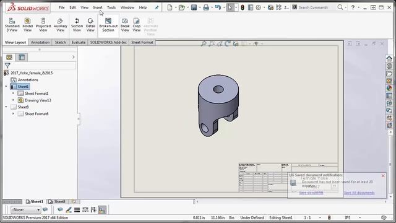396x223 pixels.
Task: Switch to the FeatureManager design tree tab
Action: point(9,58)
